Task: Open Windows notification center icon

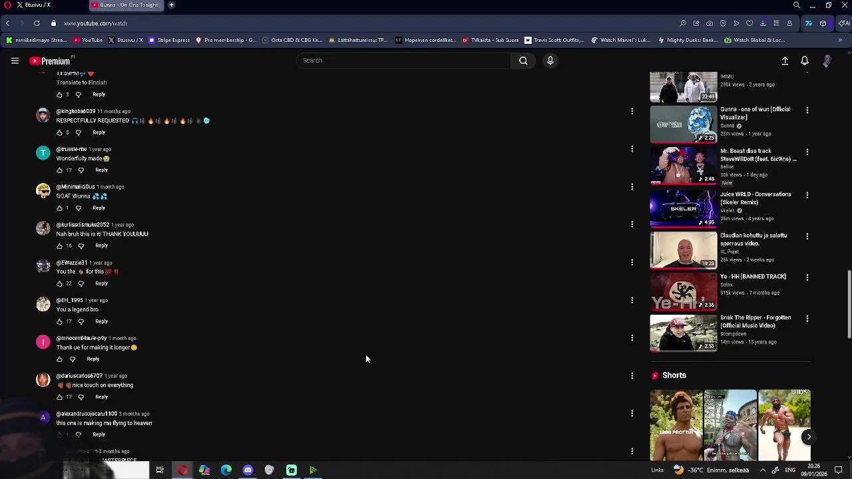Action: (x=838, y=470)
